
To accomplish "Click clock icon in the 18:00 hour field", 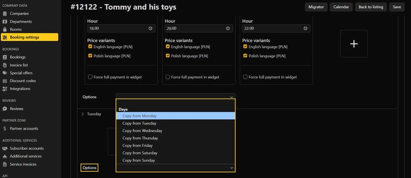I will (150, 29).
